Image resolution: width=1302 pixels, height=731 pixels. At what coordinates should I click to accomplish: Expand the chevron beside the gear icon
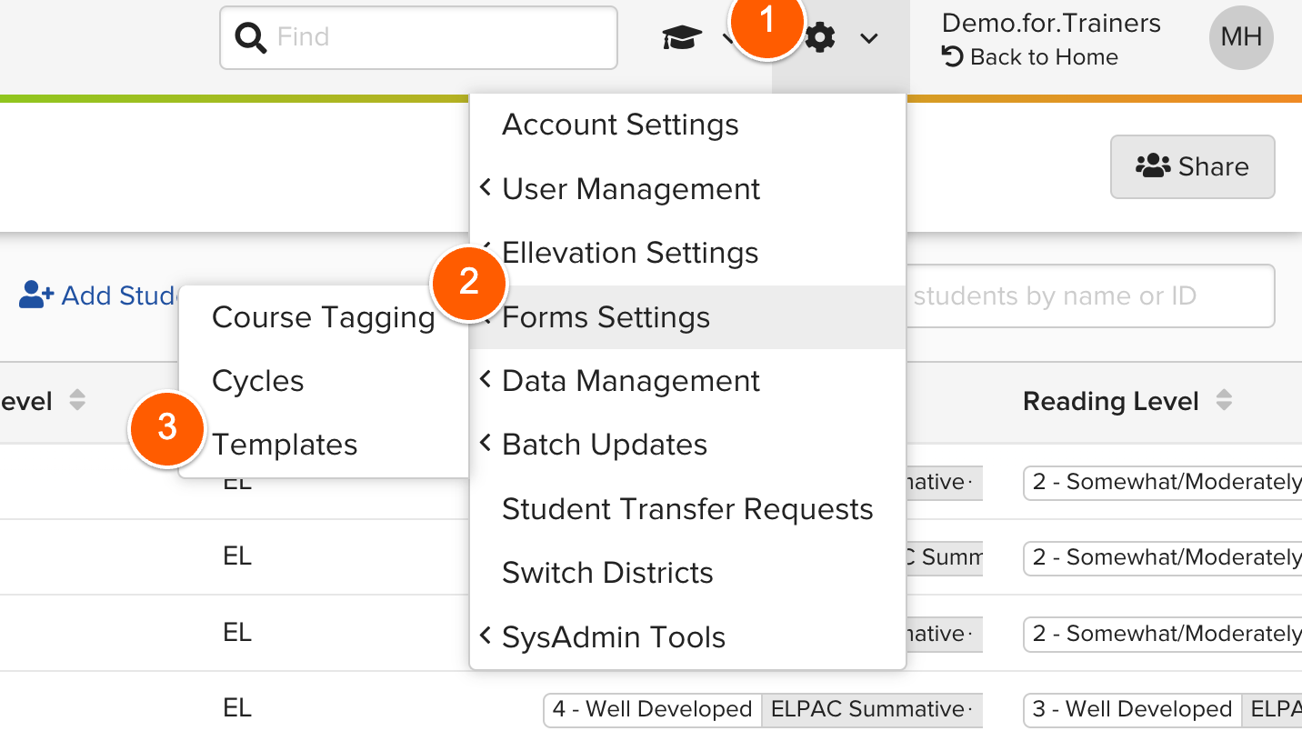[x=869, y=38]
